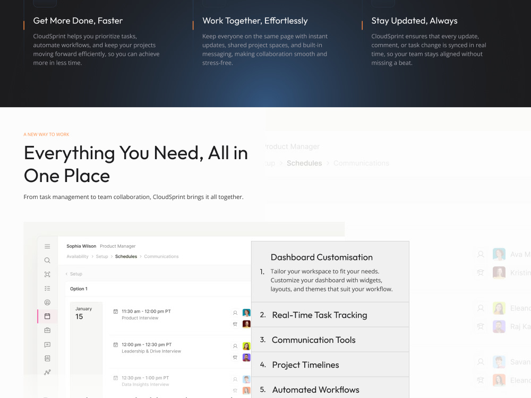This screenshot has width=531, height=398.
Task: Click graduate cap icon in Data Insights row
Action: [235, 391]
